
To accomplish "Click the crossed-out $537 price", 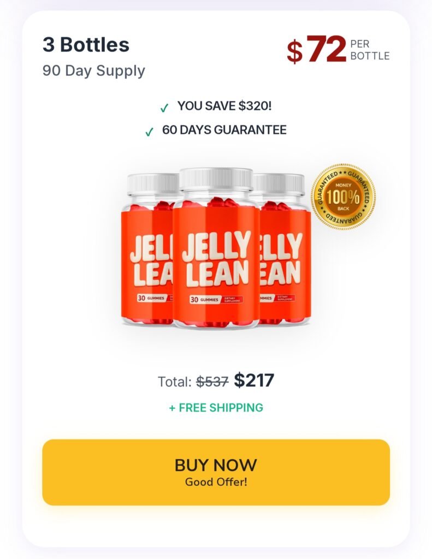I will coord(212,382).
